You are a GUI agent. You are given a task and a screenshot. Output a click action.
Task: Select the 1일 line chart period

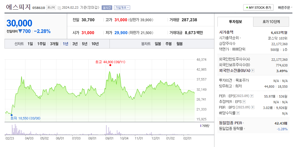pos(30,44)
